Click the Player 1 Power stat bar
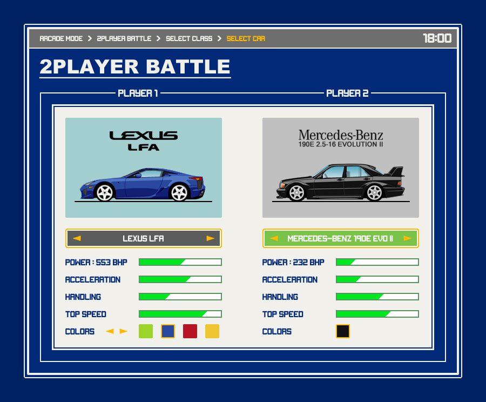 click(x=180, y=262)
